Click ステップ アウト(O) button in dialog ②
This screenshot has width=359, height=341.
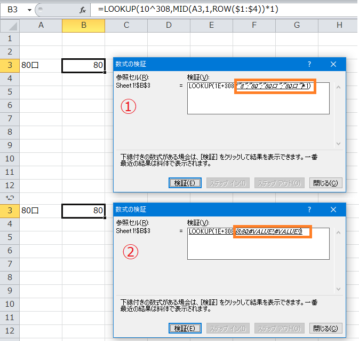(x=280, y=328)
